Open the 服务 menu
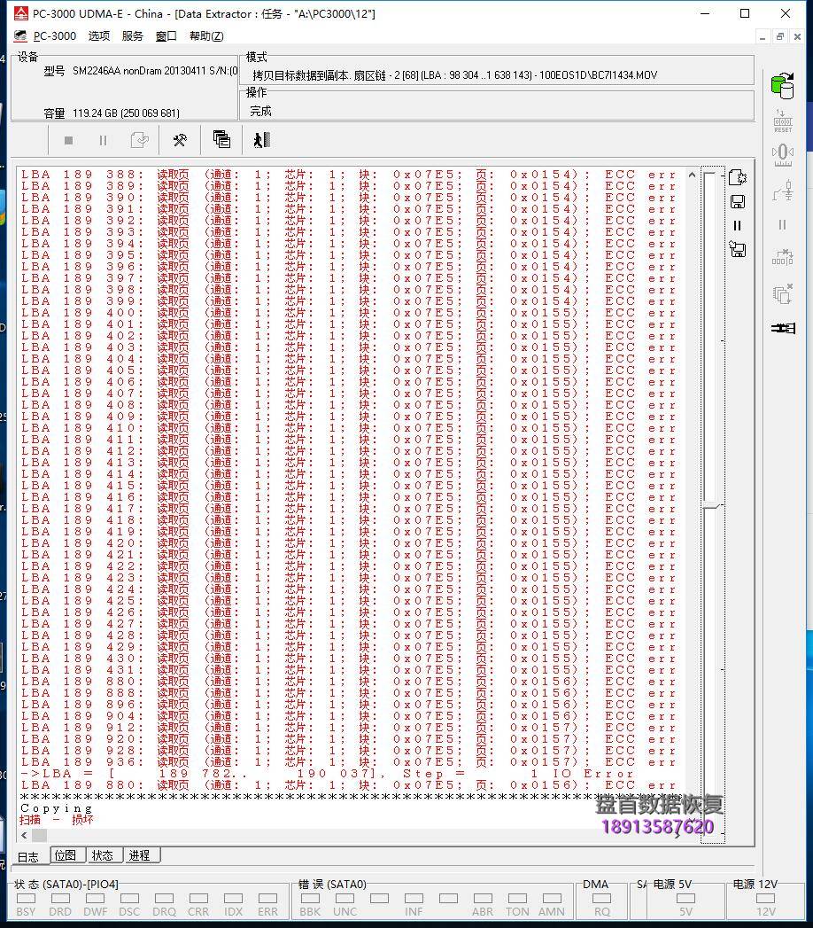The width and height of the screenshot is (813, 928). (x=132, y=36)
